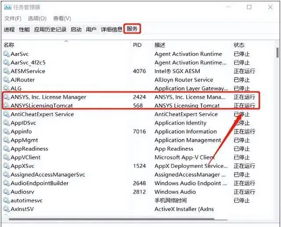Select the 服务 tab

point(132,29)
